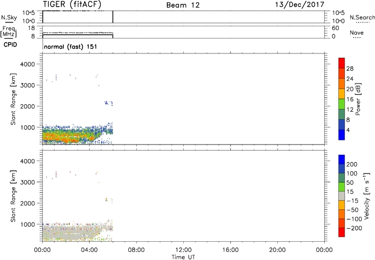This screenshot has width=375, height=260.
Task: Click the Time UT axis label
Action: pyautogui.click(x=183, y=257)
